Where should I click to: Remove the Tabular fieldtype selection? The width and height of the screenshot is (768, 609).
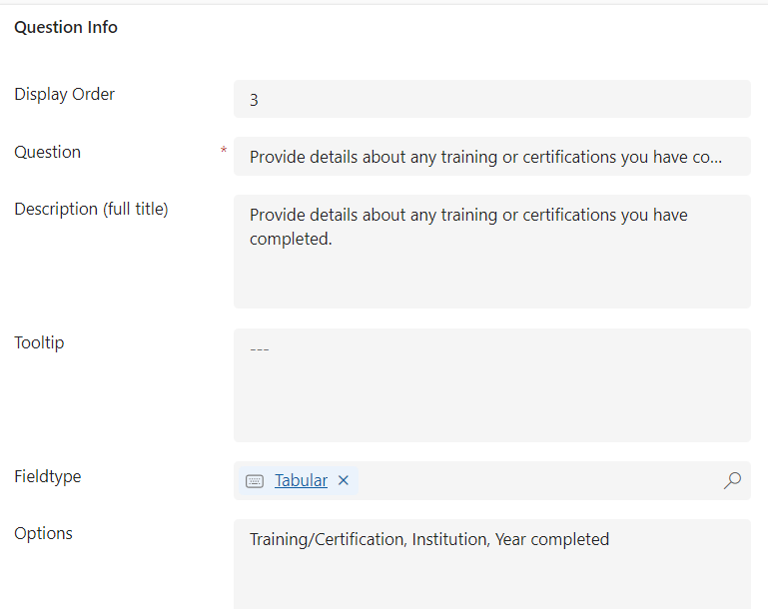pos(344,480)
